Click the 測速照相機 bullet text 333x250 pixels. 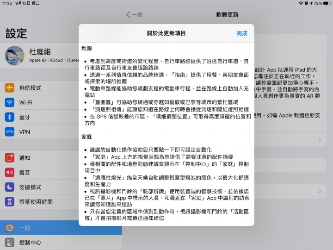point(169,109)
